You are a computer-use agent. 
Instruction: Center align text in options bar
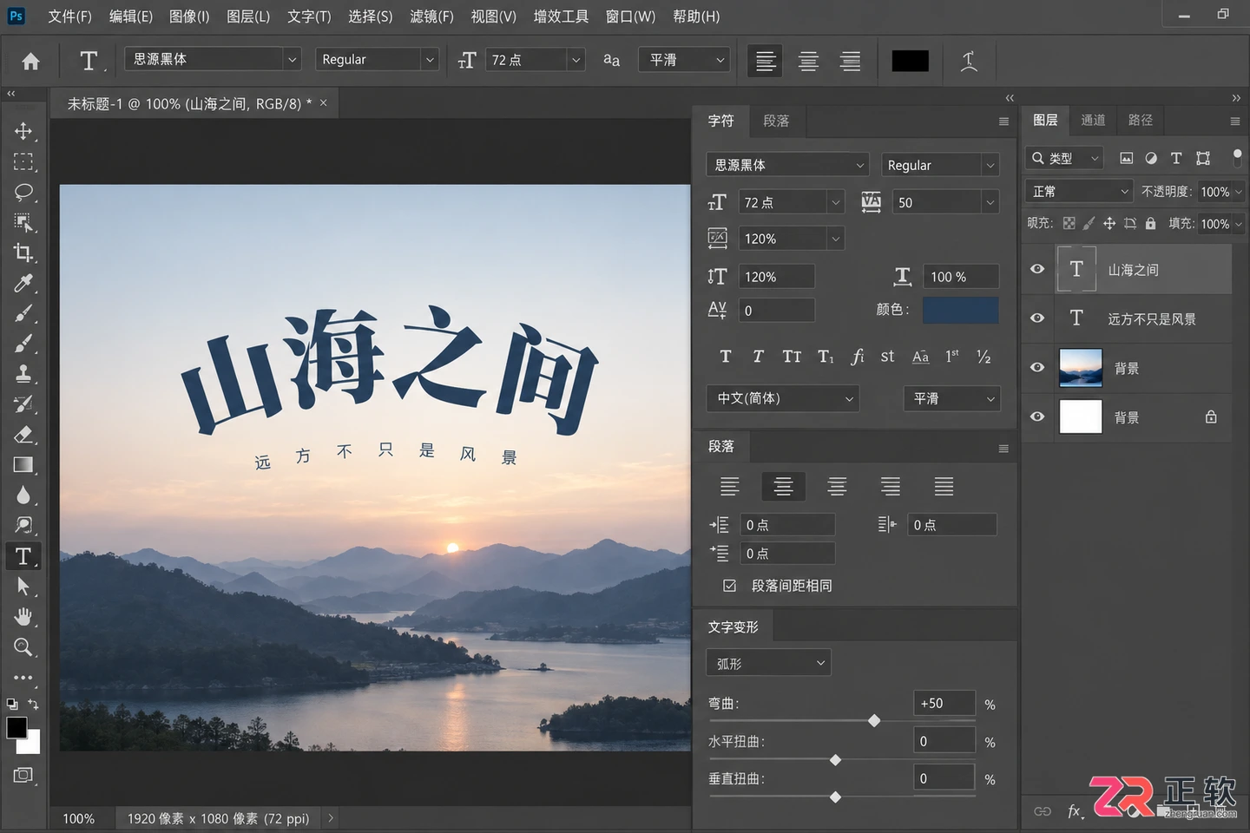tap(808, 61)
